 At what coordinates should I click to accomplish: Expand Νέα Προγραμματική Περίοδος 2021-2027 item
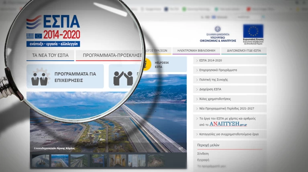click(x=230, y=109)
